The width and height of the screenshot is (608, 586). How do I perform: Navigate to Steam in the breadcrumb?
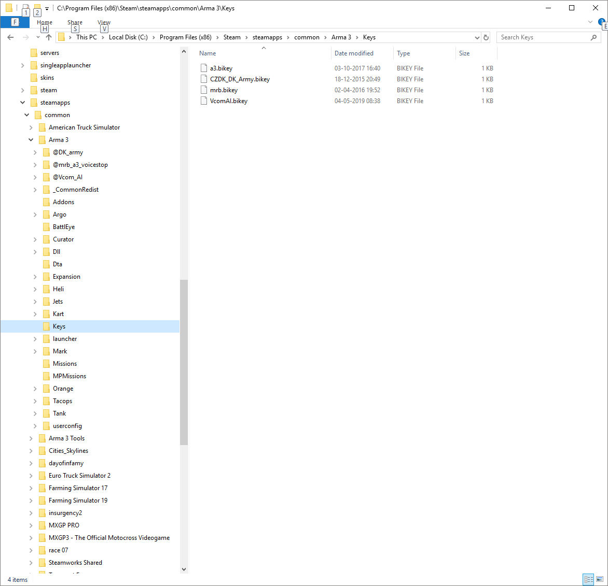click(232, 37)
